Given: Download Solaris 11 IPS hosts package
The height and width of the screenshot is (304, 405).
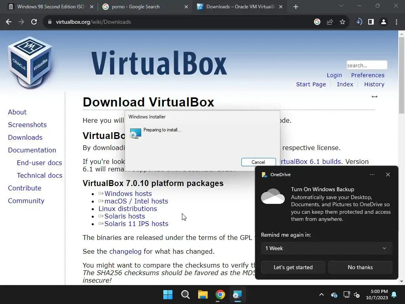Looking at the screenshot, I should click(x=136, y=224).
